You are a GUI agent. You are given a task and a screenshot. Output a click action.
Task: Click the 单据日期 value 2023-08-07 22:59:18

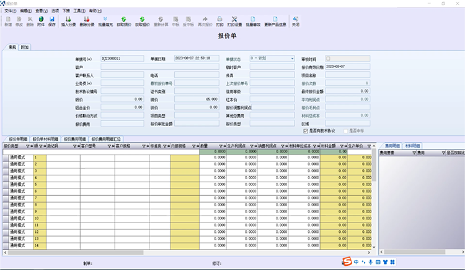coord(193,58)
